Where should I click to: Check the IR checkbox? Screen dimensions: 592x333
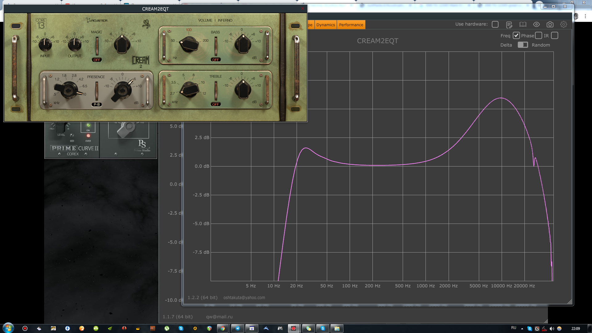point(554,35)
